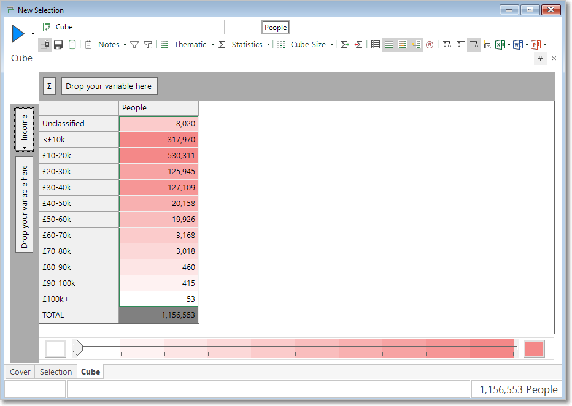Click the thematic shading slider handle
The width and height of the screenshot is (572, 406).
coord(77,348)
